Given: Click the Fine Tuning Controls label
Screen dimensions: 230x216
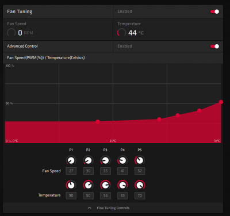Looking at the screenshot, I should point(113,208).
